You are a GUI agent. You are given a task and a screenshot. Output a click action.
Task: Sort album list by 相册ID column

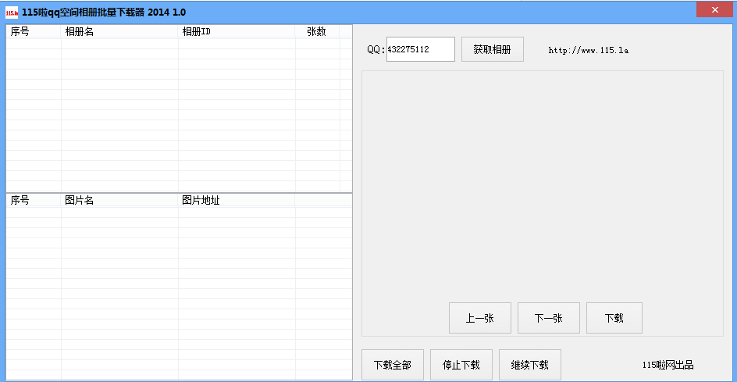tap(237, 31)
